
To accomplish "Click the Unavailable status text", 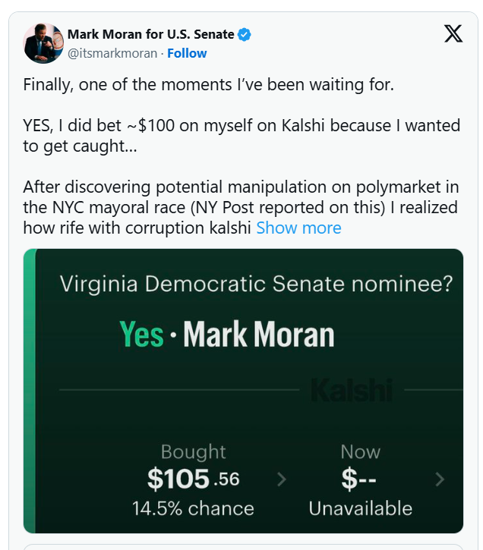I will click(360, 508).
